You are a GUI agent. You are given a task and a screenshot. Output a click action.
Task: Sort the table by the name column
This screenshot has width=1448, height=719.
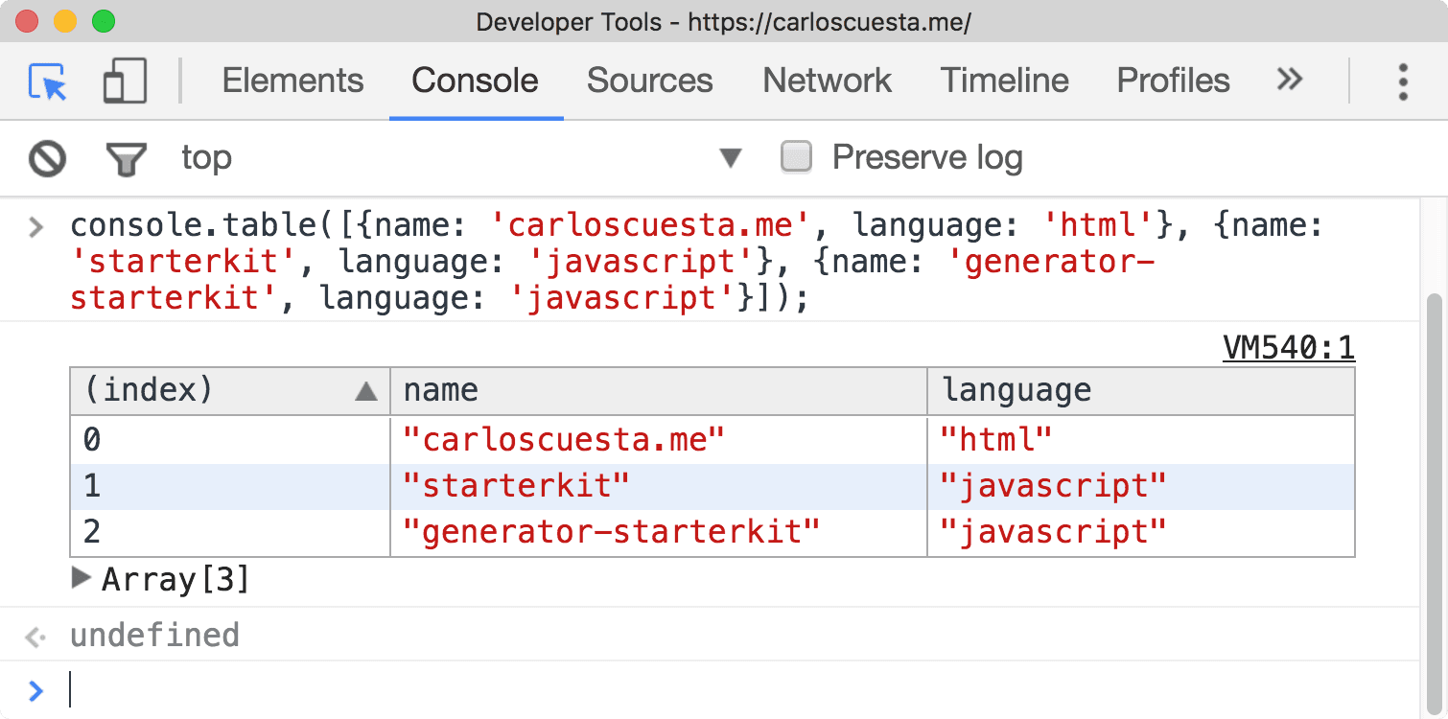[x=659, y=390]
